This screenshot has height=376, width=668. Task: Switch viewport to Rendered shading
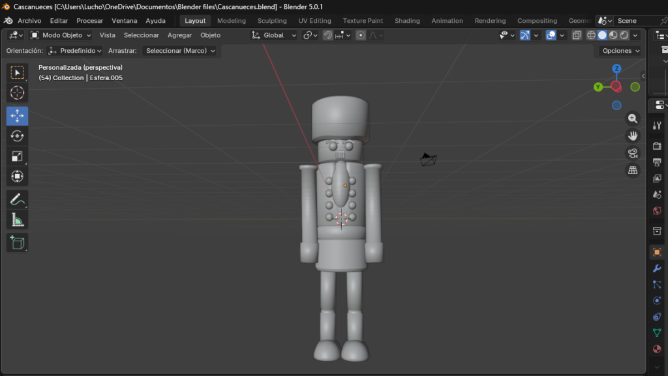click(624, 35)
